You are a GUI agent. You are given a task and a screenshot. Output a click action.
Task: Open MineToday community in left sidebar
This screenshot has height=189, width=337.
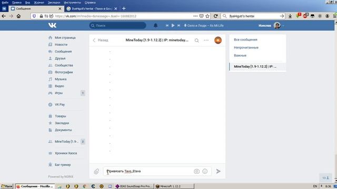pyautogui.click(x=66, y=141)
